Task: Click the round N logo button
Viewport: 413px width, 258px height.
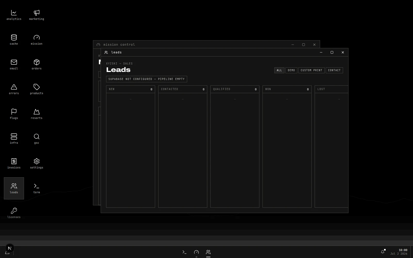Action: point(10,248)
